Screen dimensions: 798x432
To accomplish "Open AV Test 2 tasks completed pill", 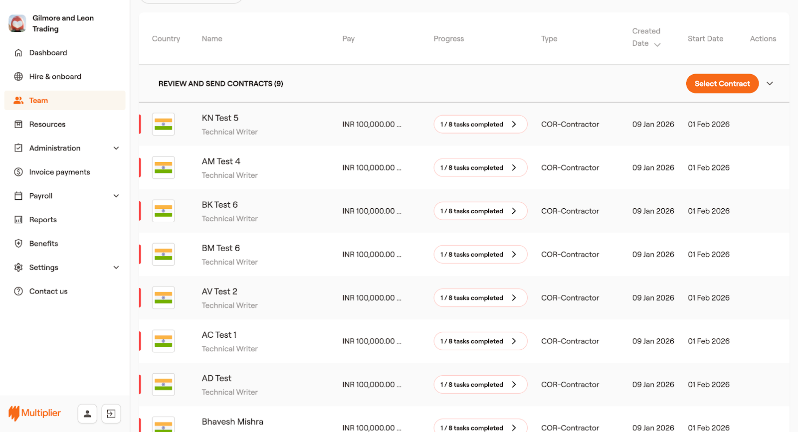I will (480, 298).
